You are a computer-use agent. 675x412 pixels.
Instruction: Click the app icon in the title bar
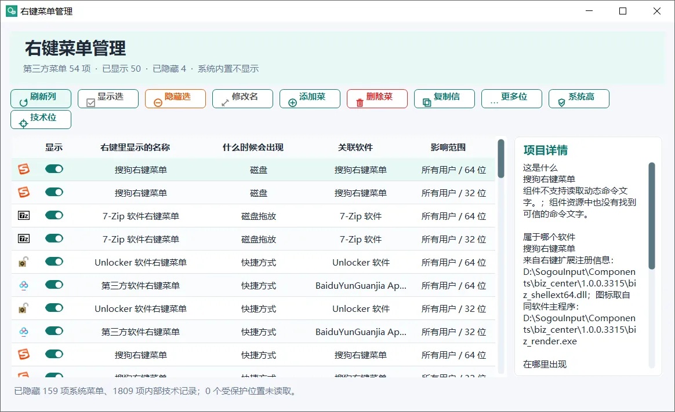coord(11,11)
